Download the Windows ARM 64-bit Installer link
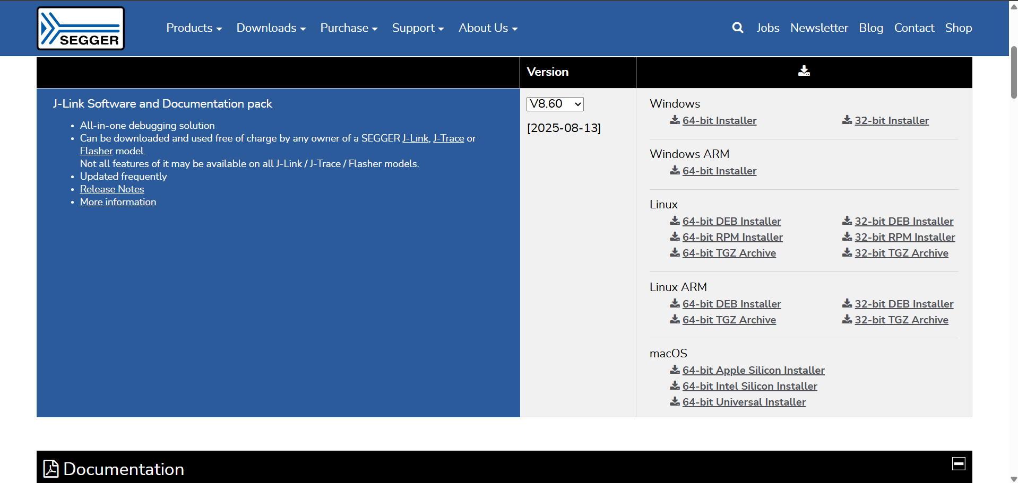This screenshot has height=483, width=1018. coord(719,171)
